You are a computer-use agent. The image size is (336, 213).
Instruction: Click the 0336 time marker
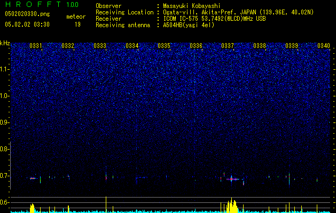[196, 46]
